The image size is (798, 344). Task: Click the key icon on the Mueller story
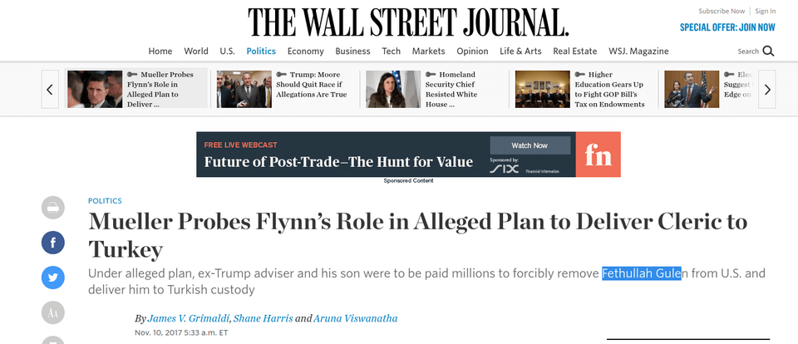pyautogui.click(x=134, y=74)
